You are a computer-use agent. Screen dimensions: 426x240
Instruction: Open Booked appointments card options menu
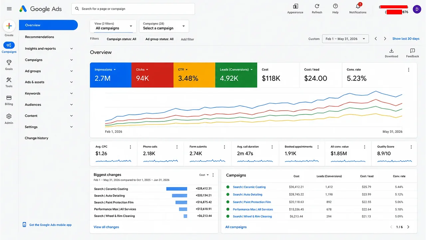[x=318, y=147]
